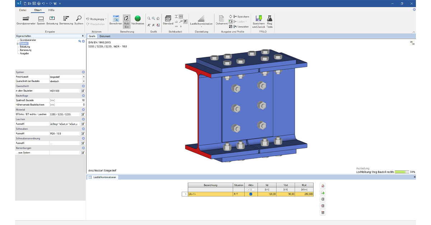Click the Auslastung 74% utilization bar
This screenshot has height=225, width=431.
point(402,172)
